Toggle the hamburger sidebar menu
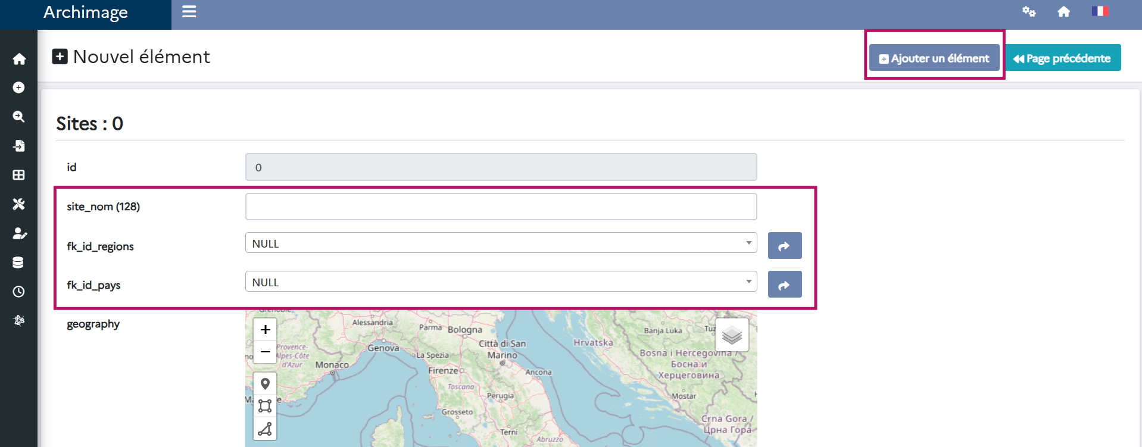The width and height of the screenshot is (1142, 447). [x=189, y=12]
